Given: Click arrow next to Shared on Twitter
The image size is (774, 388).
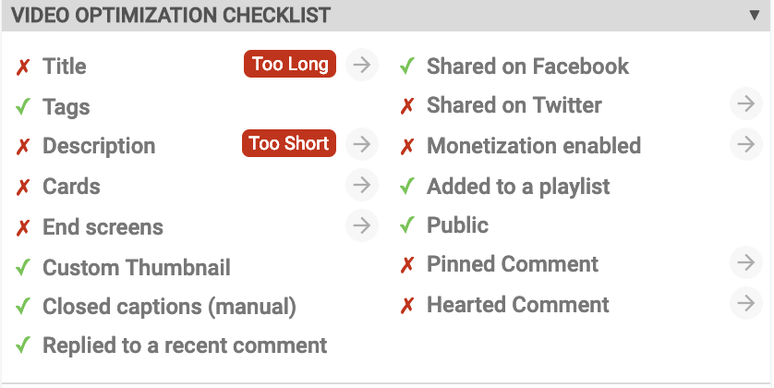Looking at the screenshot, I should point(746,103).
